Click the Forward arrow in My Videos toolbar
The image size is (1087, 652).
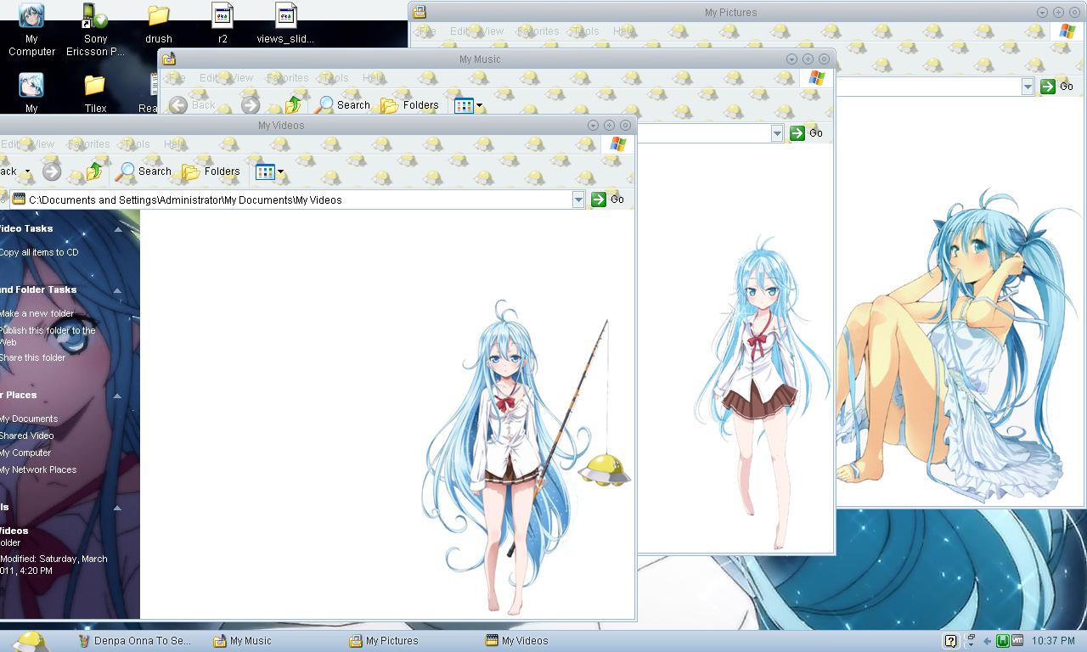click(52, 171)
